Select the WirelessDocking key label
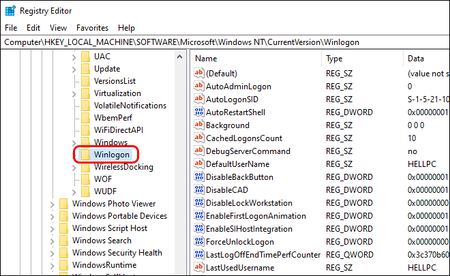Viewport: 450px width, 276px height. pos(123,167)
